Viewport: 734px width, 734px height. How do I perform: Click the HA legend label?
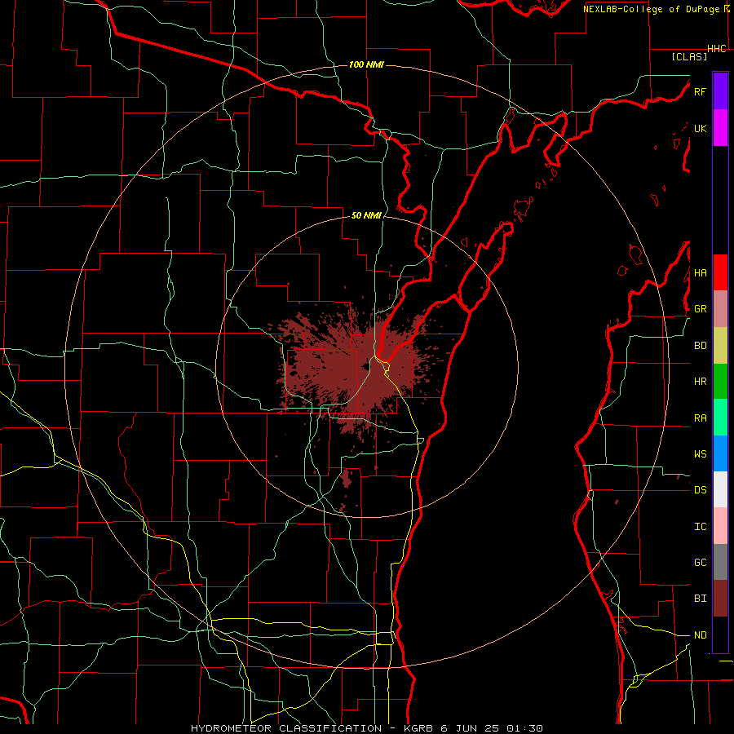click(x=700, y=272)
